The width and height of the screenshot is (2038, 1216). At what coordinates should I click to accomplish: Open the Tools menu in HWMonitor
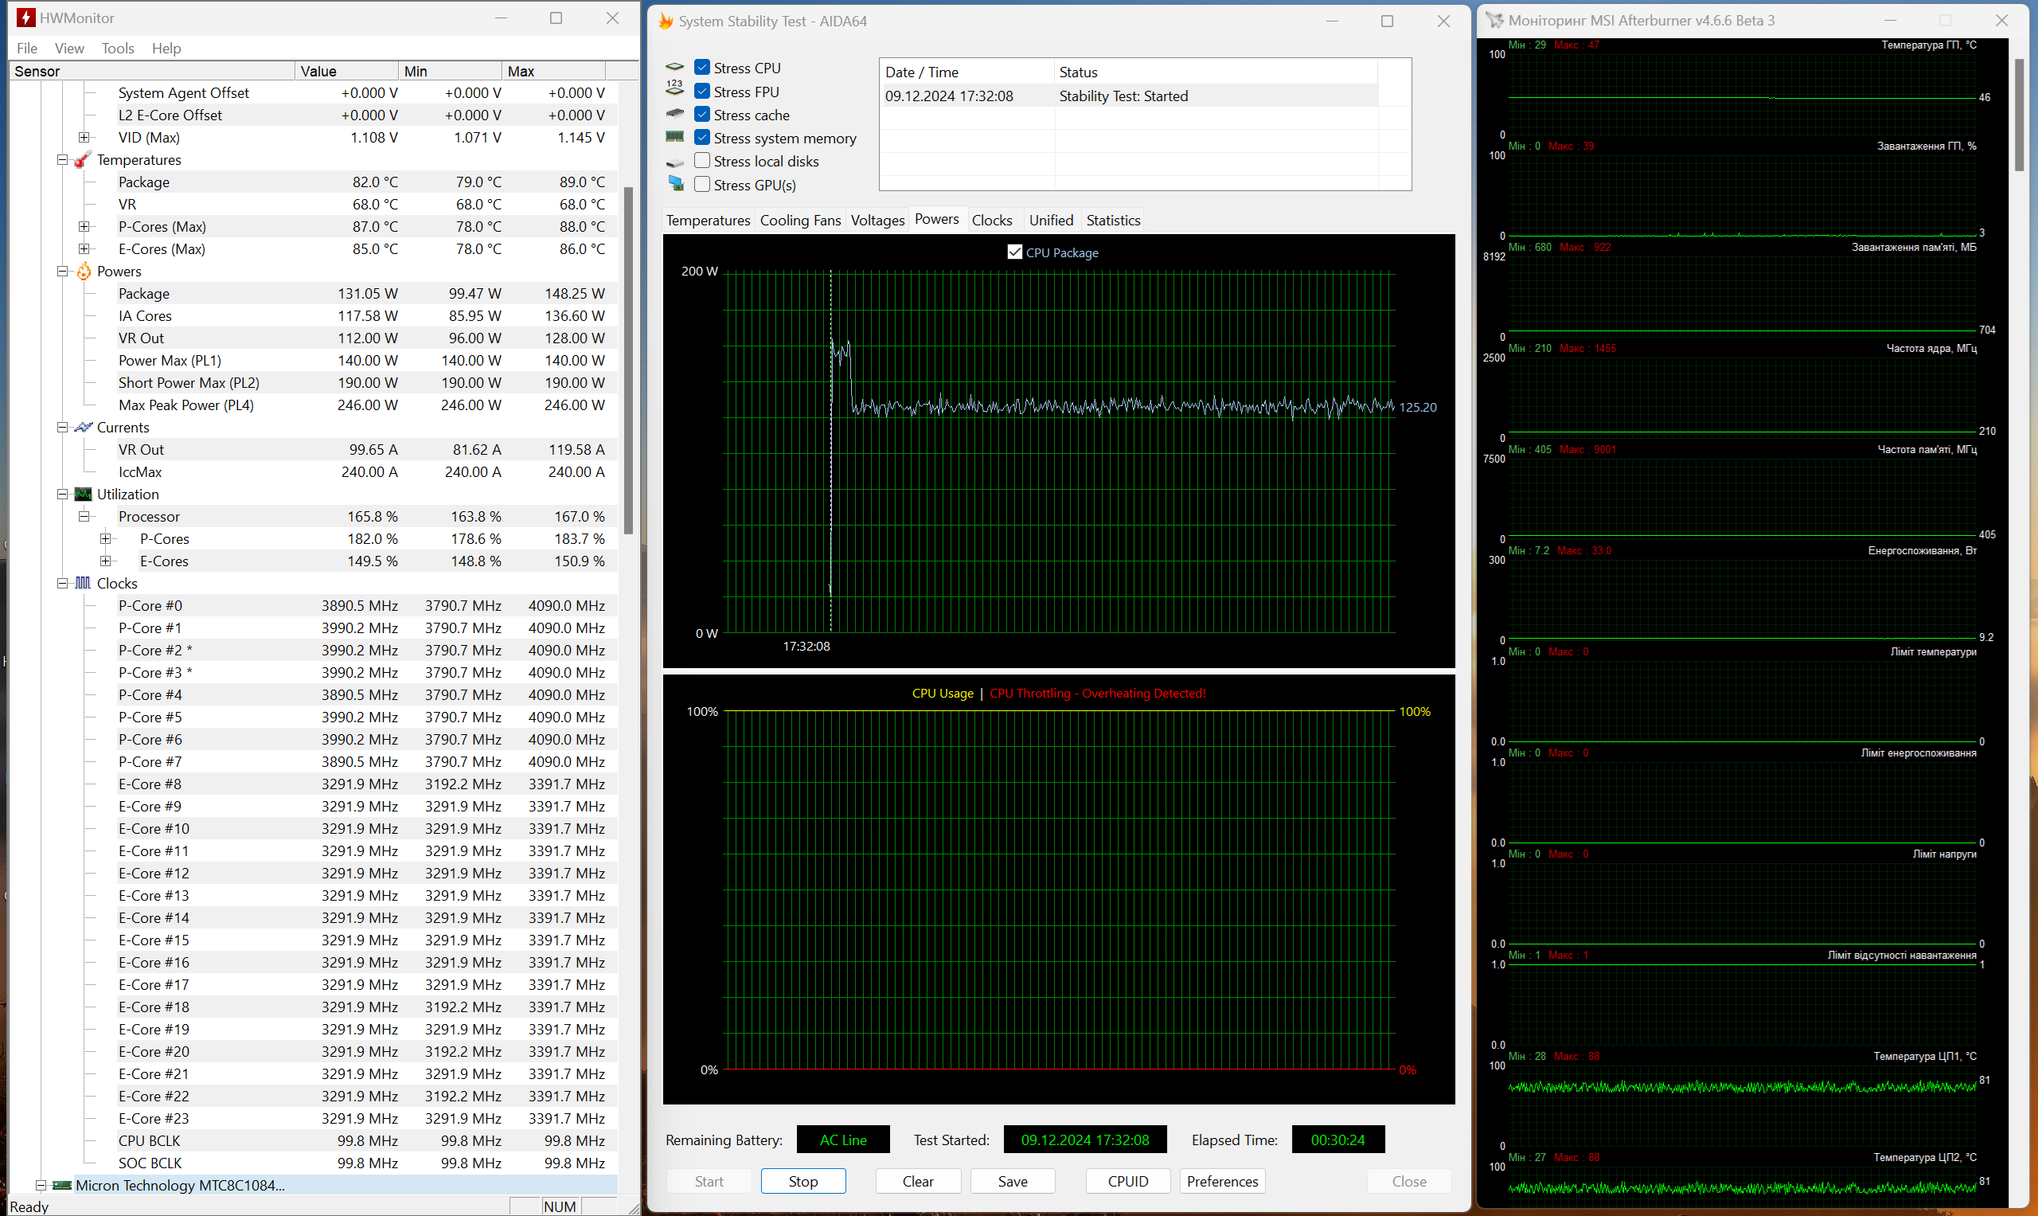point(117,49)
